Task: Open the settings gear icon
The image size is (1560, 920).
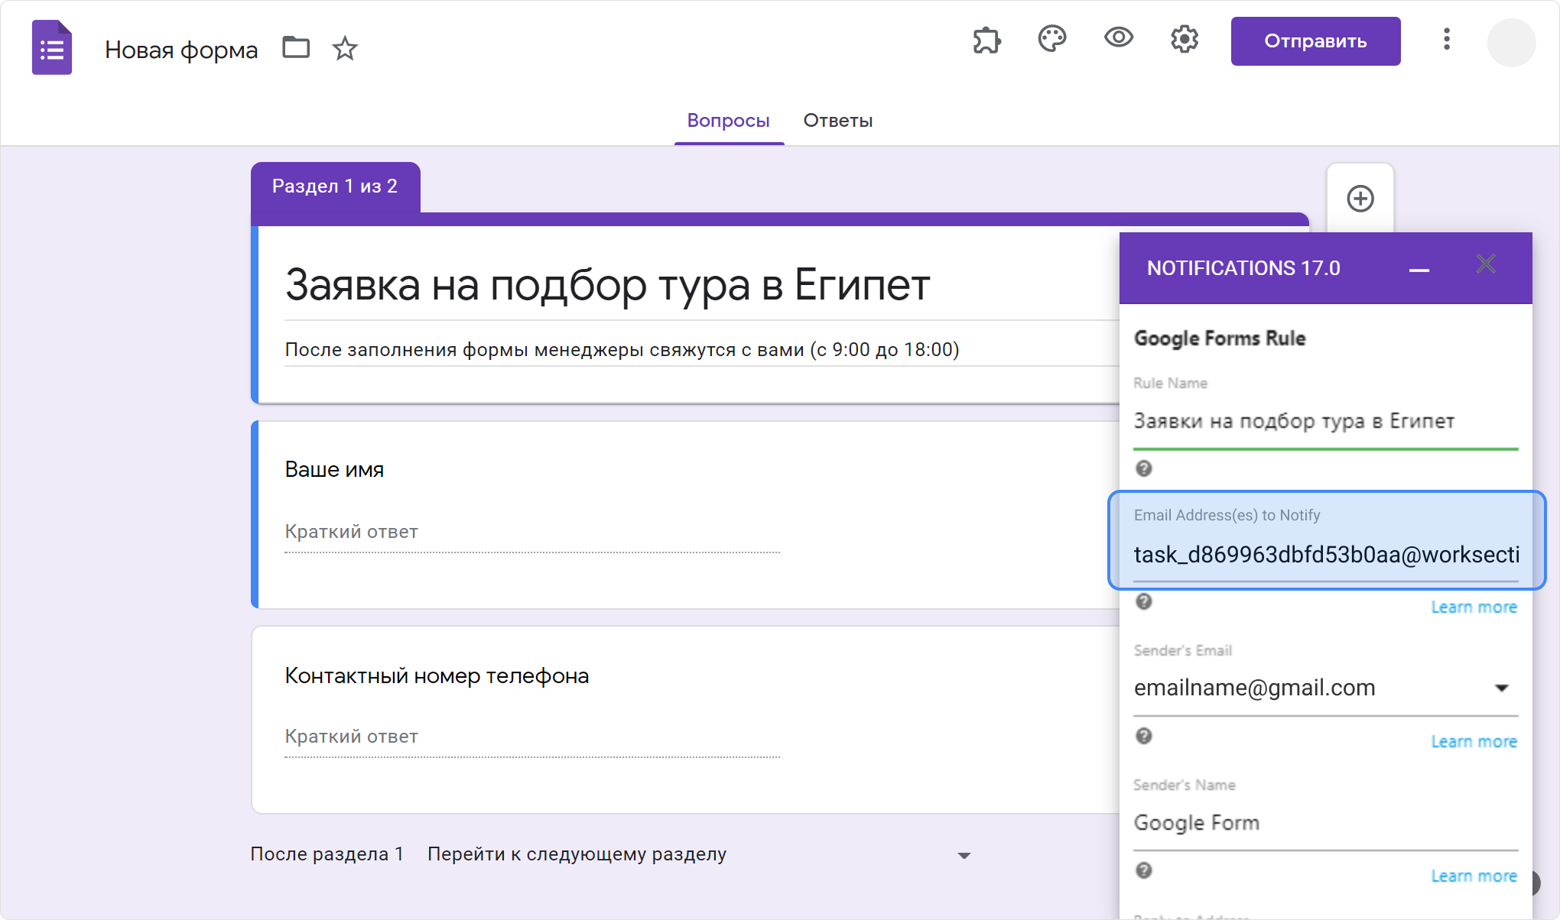Action: point(1183,40)
